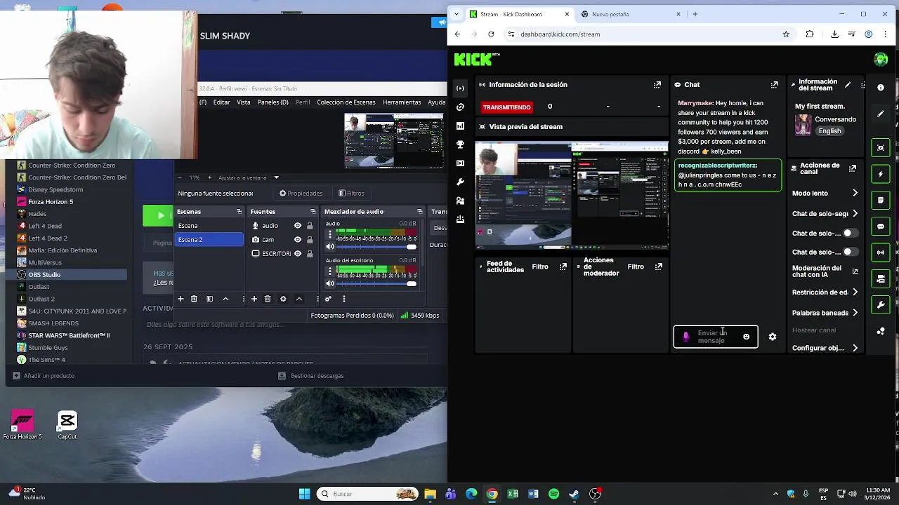Click the green-bordered chat bubble icon
This screenshot has width=899, height=505.
coord(881,227)
